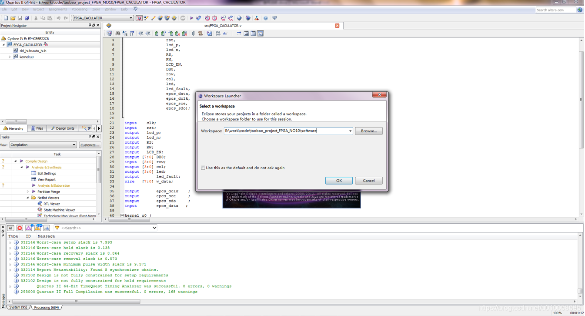Click View Report in the Tasks list
This screenshot has height=316, width=585.
tap(46, 179)
